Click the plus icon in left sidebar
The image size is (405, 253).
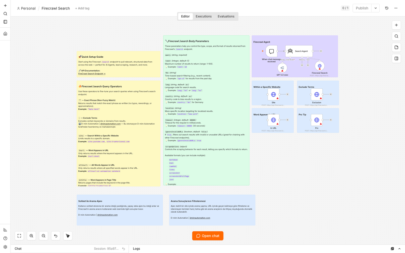5,5
